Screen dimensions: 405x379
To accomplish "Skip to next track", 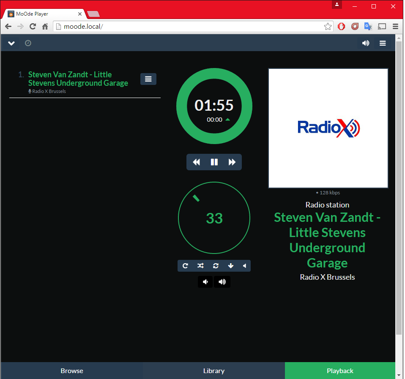I will pos(232,162).
